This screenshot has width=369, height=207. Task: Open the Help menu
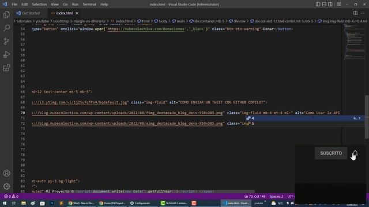click(x=104, y=4)
